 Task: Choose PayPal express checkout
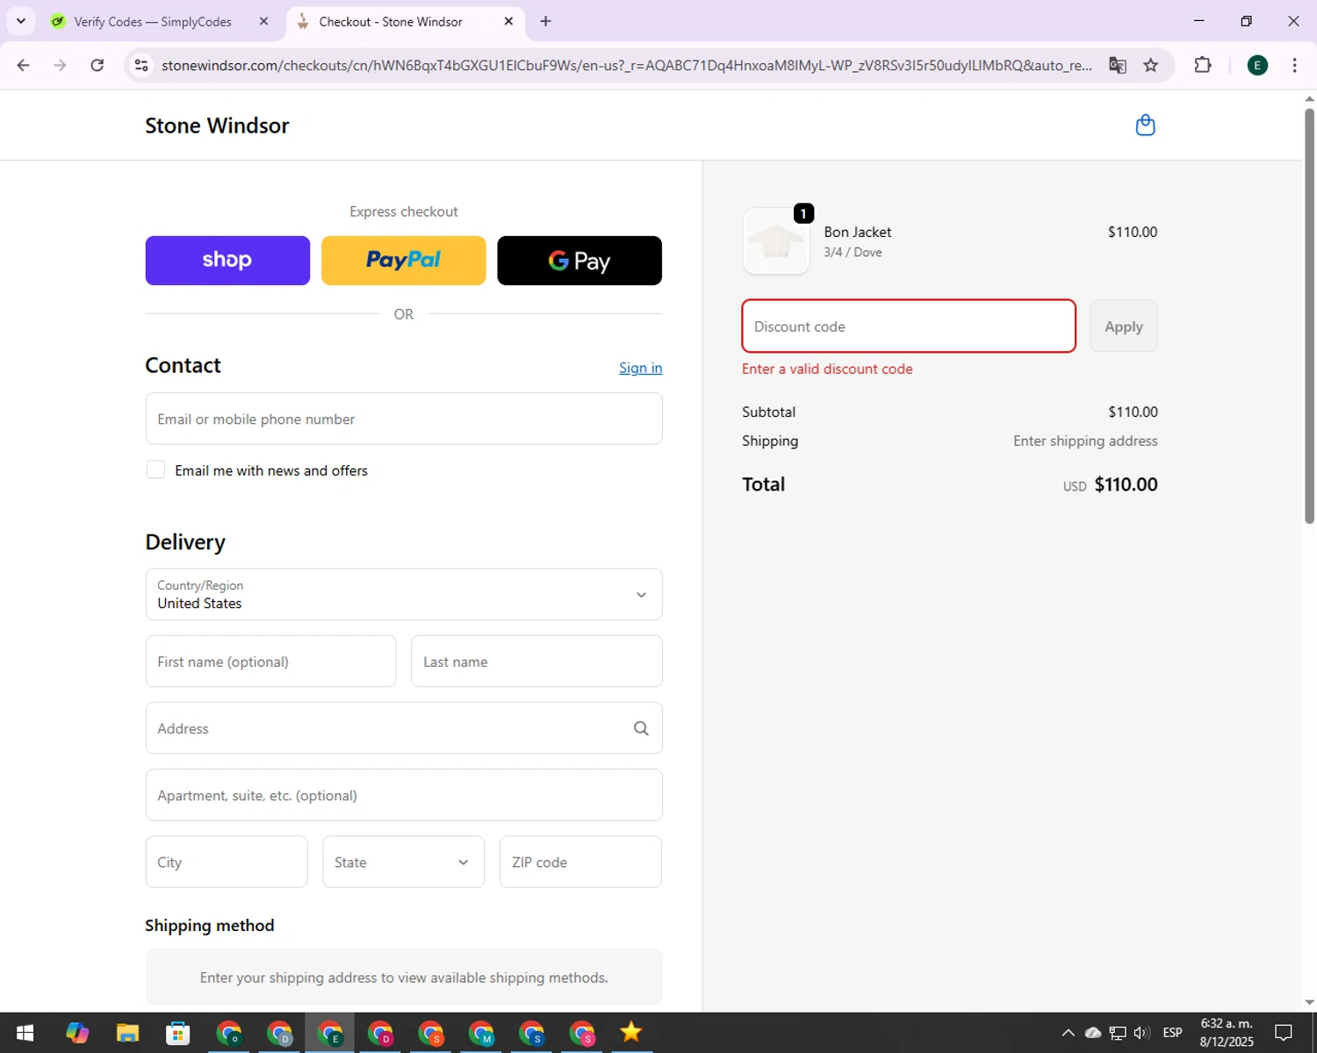click(404, 261)
